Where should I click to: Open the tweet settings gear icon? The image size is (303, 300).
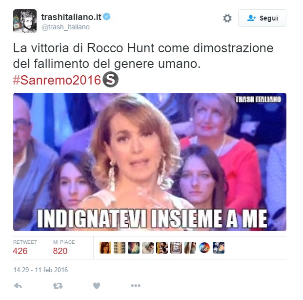point(227,19)
